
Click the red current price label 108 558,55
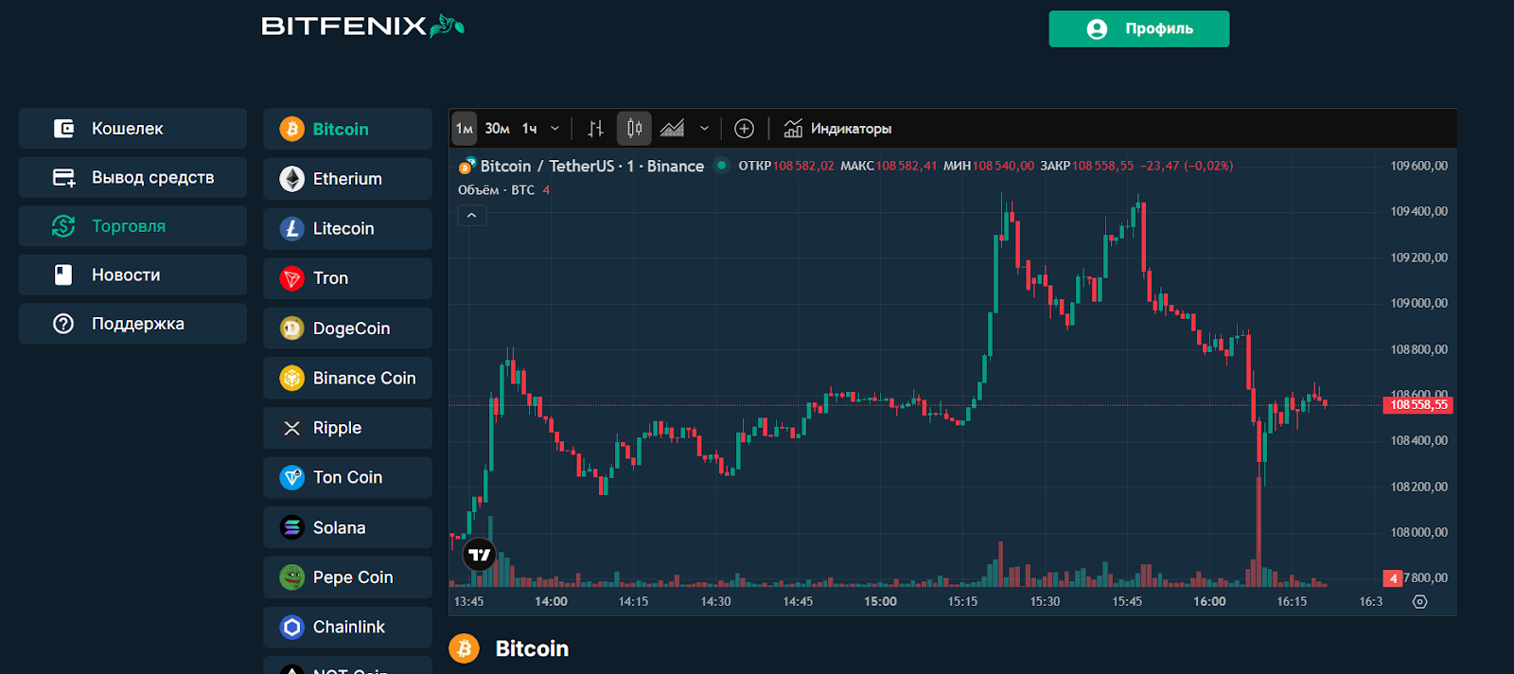(x=1418, y=405)
